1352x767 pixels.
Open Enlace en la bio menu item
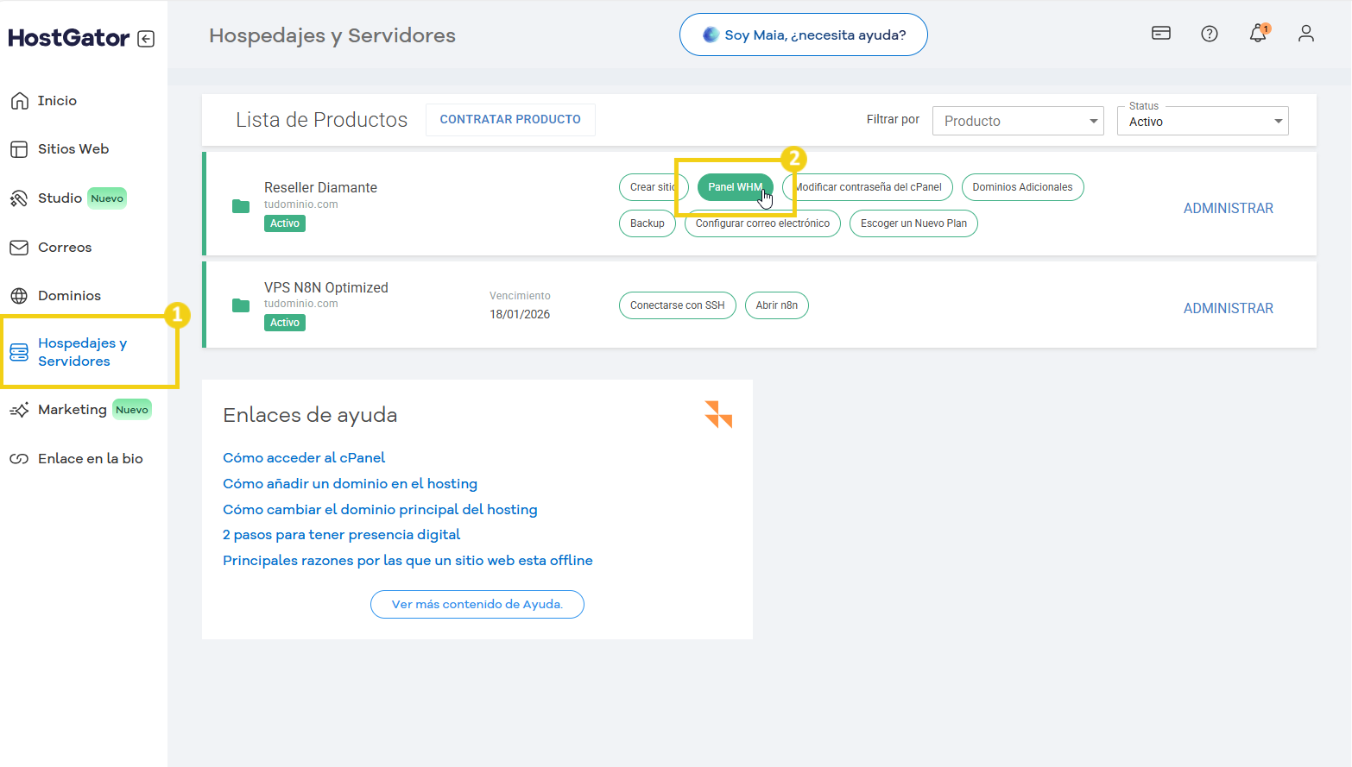pyautogui.click(x=91, y=459)
